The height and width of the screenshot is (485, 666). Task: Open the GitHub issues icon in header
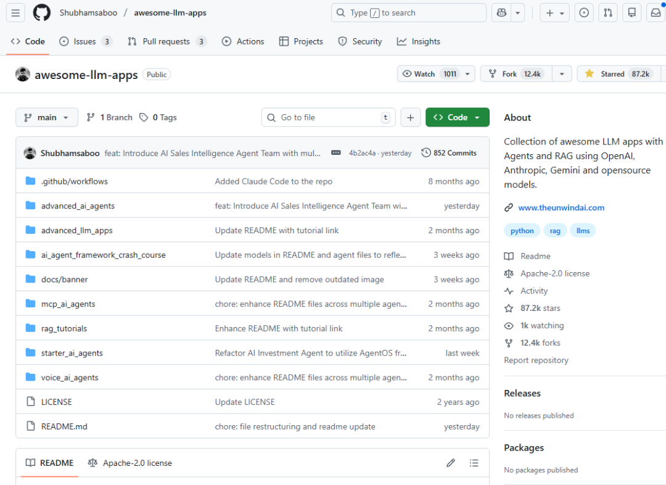pos(584,12)
